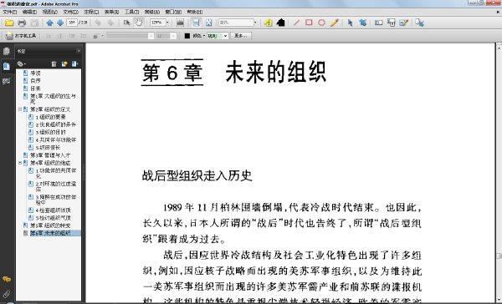Screen dimensions: 502x304
Task: Select the TouchUp object tool icon
Action: click(363, 23)
